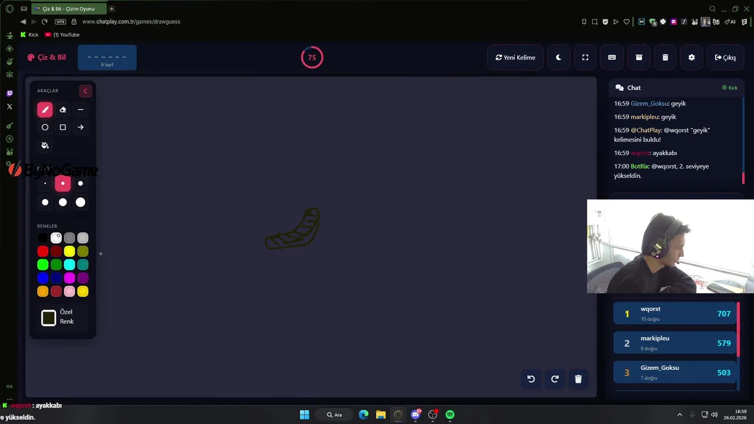Undo the last drawing stroke
The width and height of the screenshot is (754, 424).
click(531, 379)
